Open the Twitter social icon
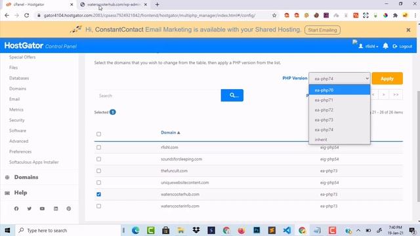The width and height of the screenshot is (420, 236). (29, 208)
